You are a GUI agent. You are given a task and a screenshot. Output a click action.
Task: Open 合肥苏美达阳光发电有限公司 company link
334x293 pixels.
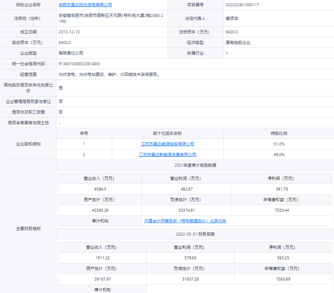pos(85,5)
